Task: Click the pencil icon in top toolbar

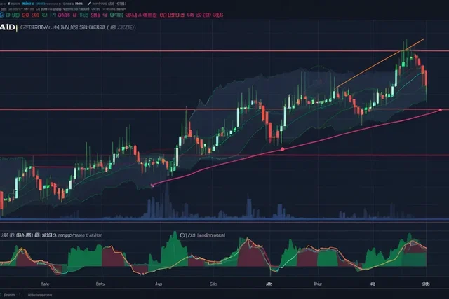Action: pyautogui.click(x=89, y=4)
